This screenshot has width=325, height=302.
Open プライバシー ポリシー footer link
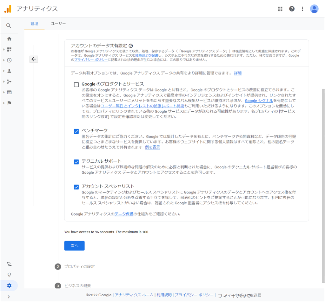pos(194,295)
